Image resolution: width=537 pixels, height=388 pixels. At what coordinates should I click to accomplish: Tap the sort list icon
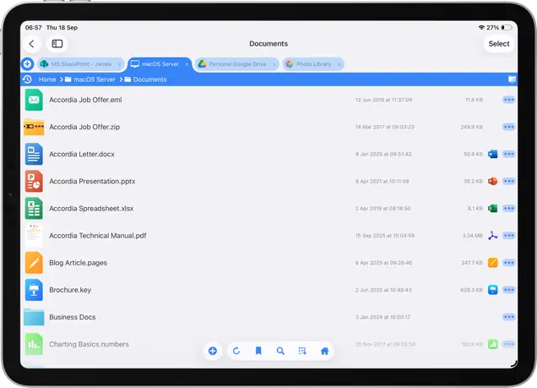pyautogui.click(x=302, y=351)
